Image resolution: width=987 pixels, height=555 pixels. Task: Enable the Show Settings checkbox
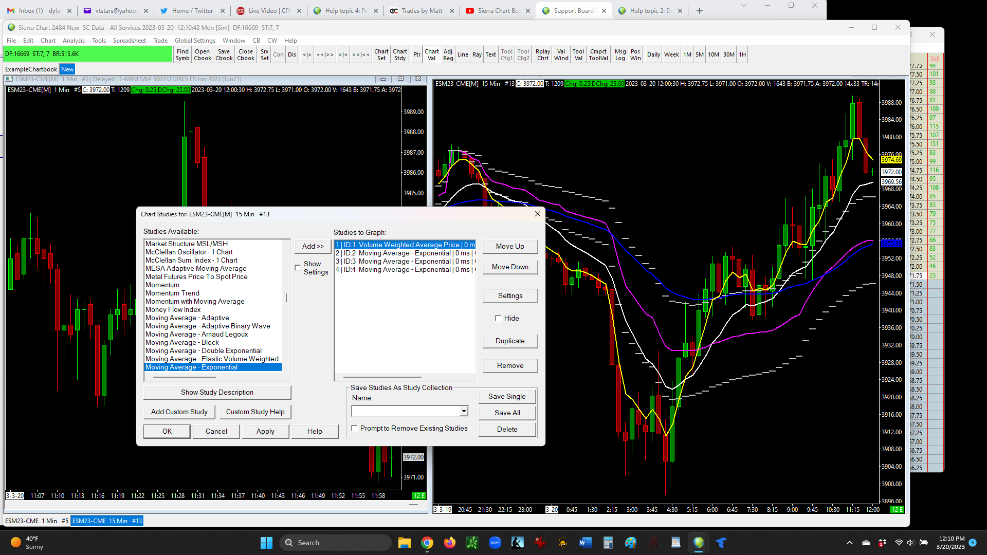(x=298, y=268)
